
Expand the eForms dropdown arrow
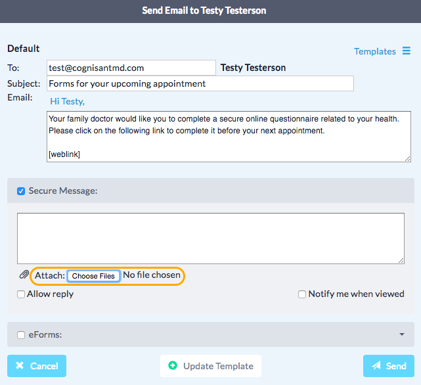pyautogui.click(x=401, y=334)
